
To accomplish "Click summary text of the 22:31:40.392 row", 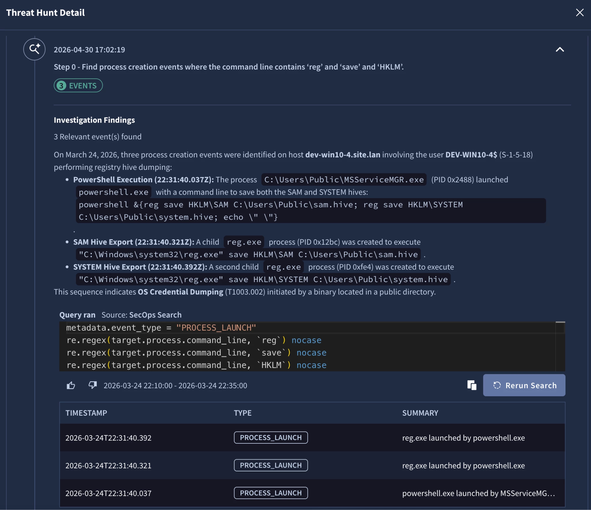I will pos(463,438).
